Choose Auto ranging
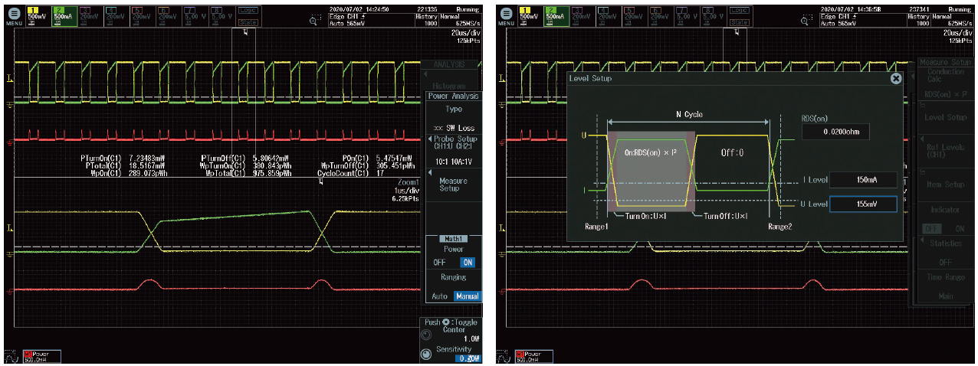The image size is (978, 366). (x=440, y=296)
